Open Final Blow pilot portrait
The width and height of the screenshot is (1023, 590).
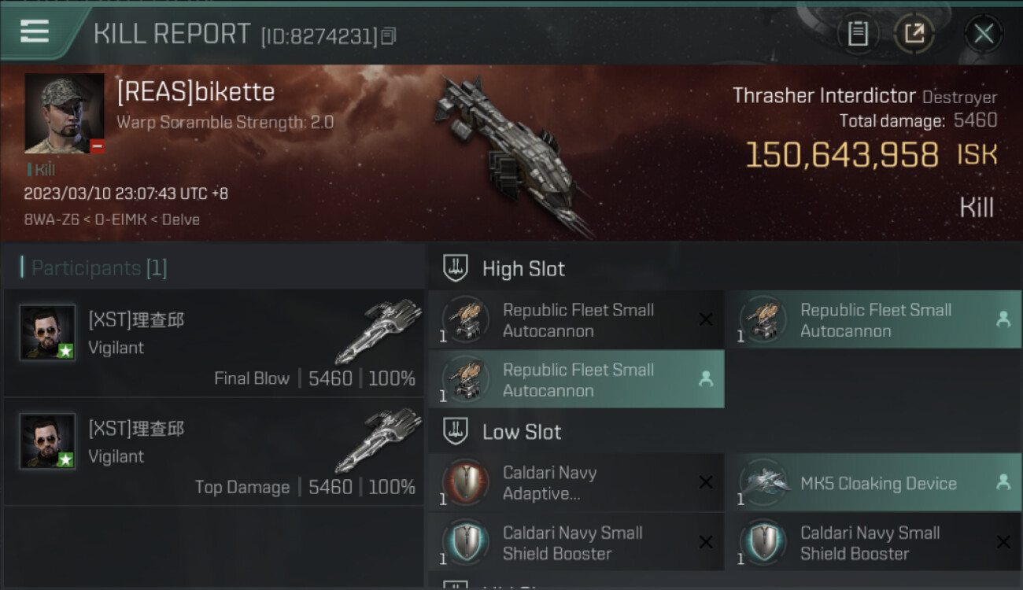pyautogui.click(x=47, y=333)
